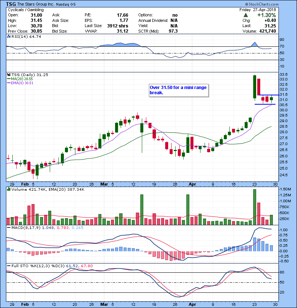The width and height of the screenshot is (297, 308).
Task: Click the Ask Size label
Action: (61, 20)
